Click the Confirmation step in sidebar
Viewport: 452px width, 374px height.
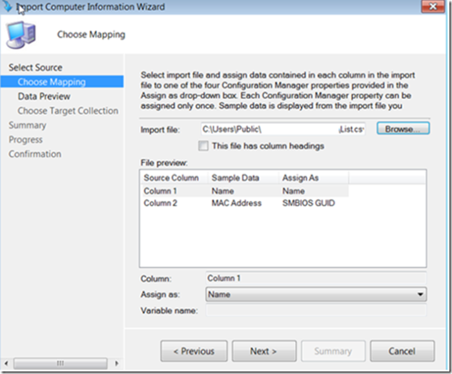(x=35, y=154)
